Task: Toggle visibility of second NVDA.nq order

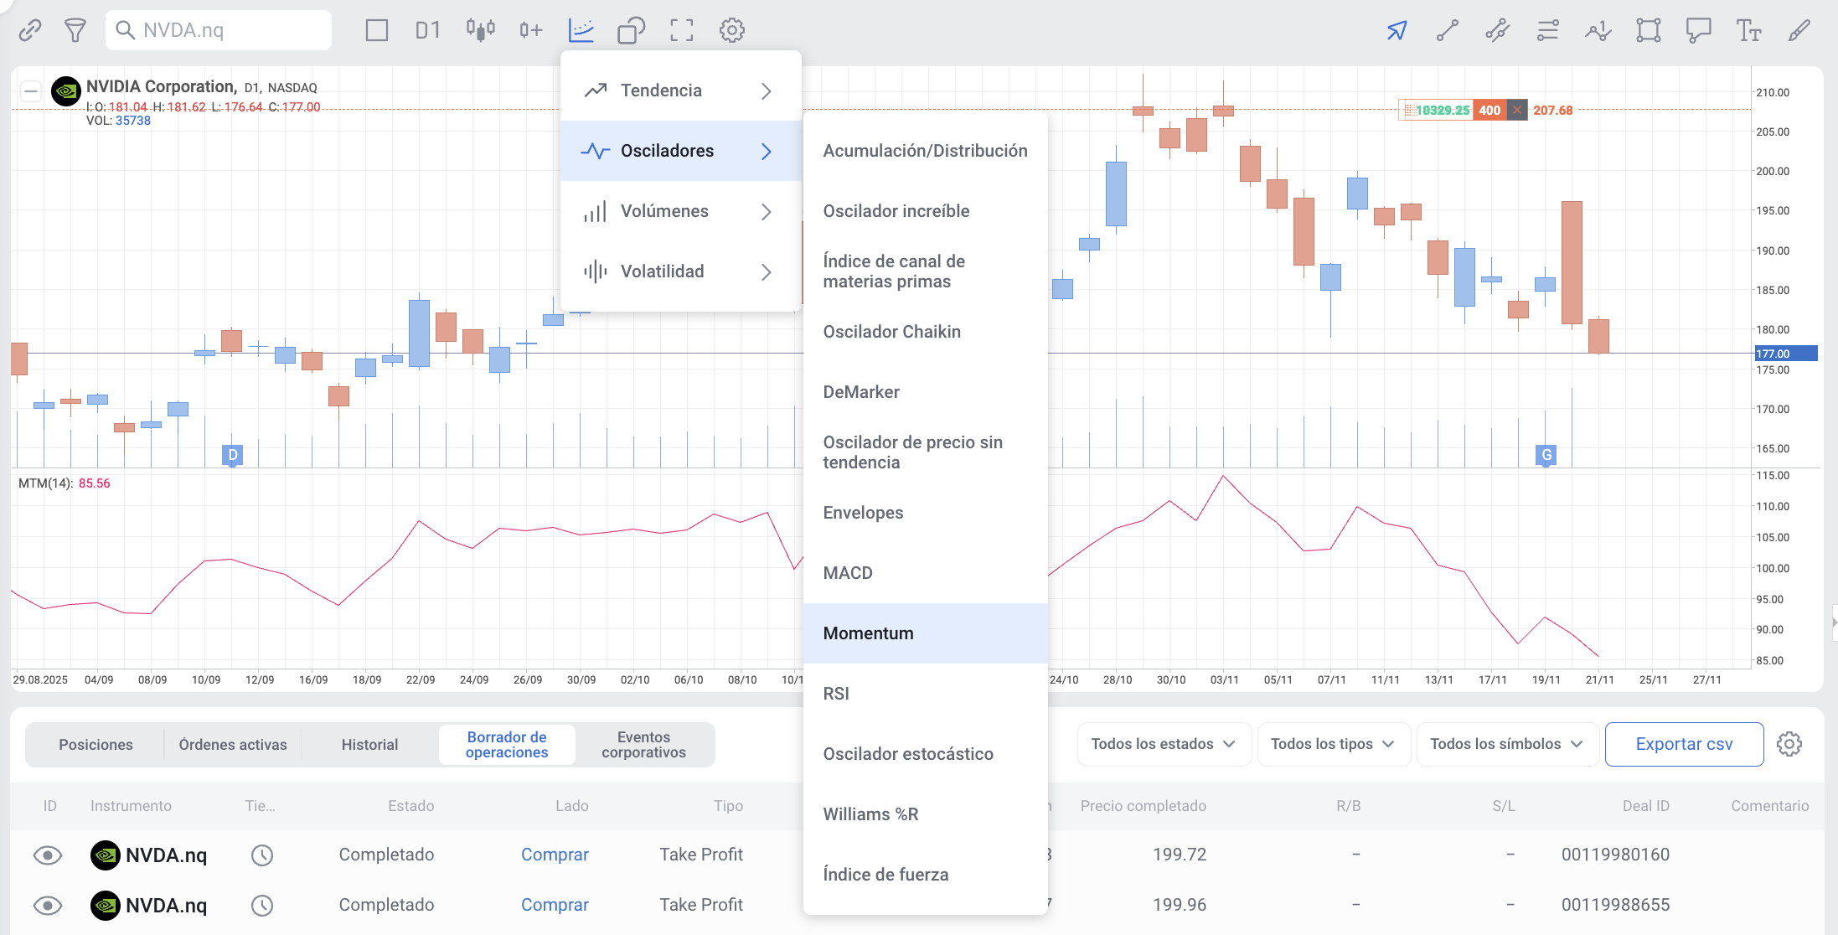Action: tap(48, 905)
